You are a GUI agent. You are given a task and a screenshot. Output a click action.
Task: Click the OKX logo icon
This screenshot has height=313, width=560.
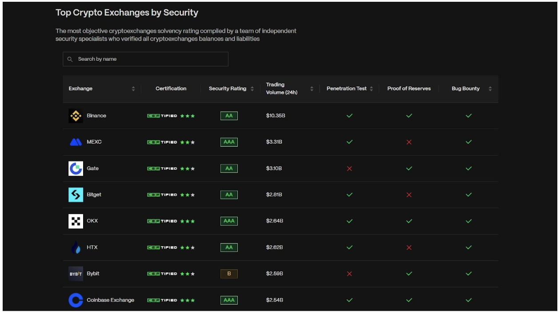[x=76, y=221]
